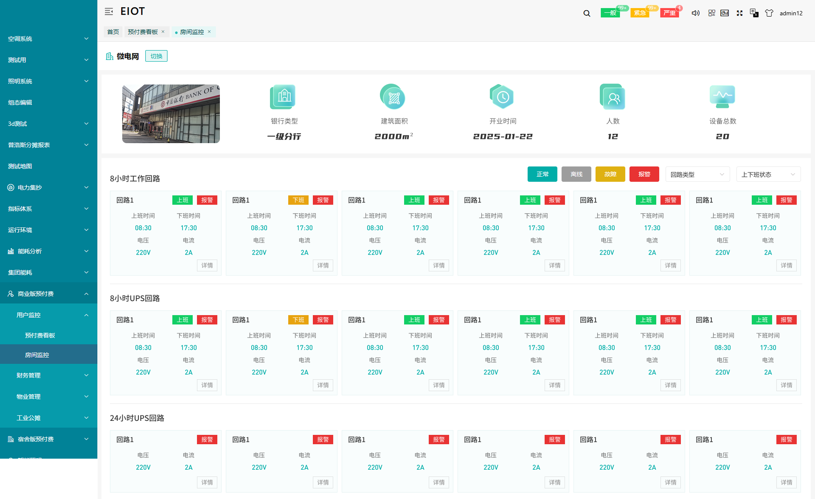The image size is (815, 499).
Task: Open theme settings via the shirt icon
Action: click(x=769, y=13)
